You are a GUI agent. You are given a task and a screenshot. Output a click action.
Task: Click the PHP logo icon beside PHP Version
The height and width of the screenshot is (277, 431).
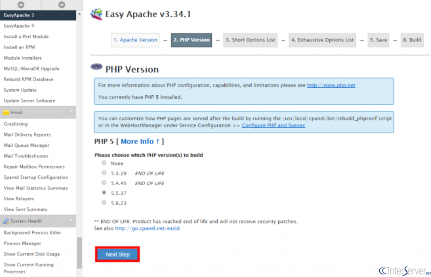(96, 66)
